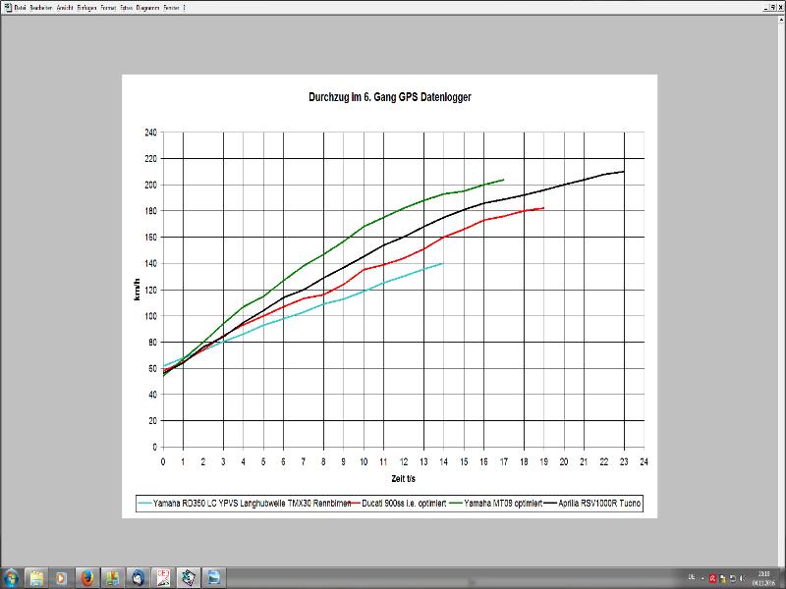Click the Windows Start button
This screenshot has height=589, width=786.
click(11, 576)
